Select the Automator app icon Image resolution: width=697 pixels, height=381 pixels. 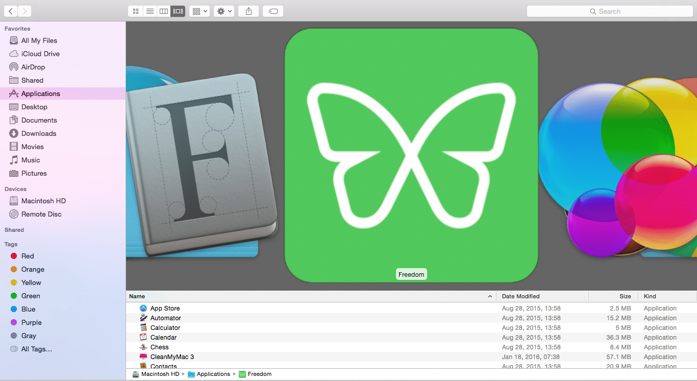(143, 318)
